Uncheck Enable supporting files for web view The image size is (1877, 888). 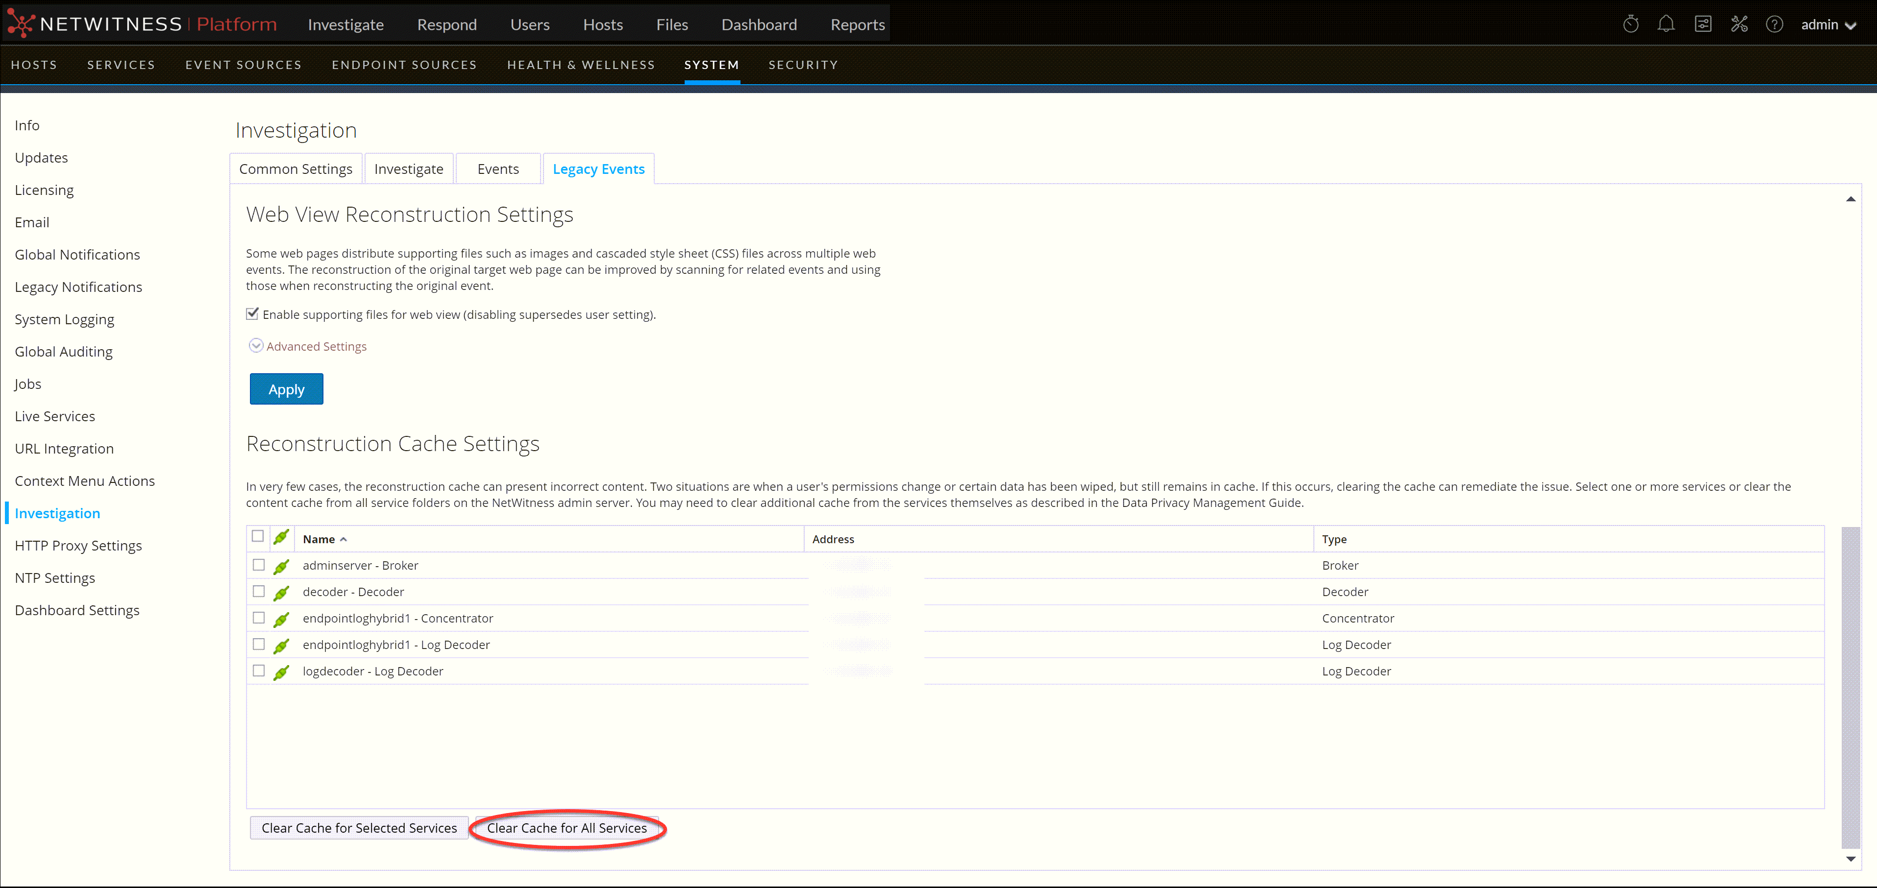pyautogui.click(x=252, y=314)
